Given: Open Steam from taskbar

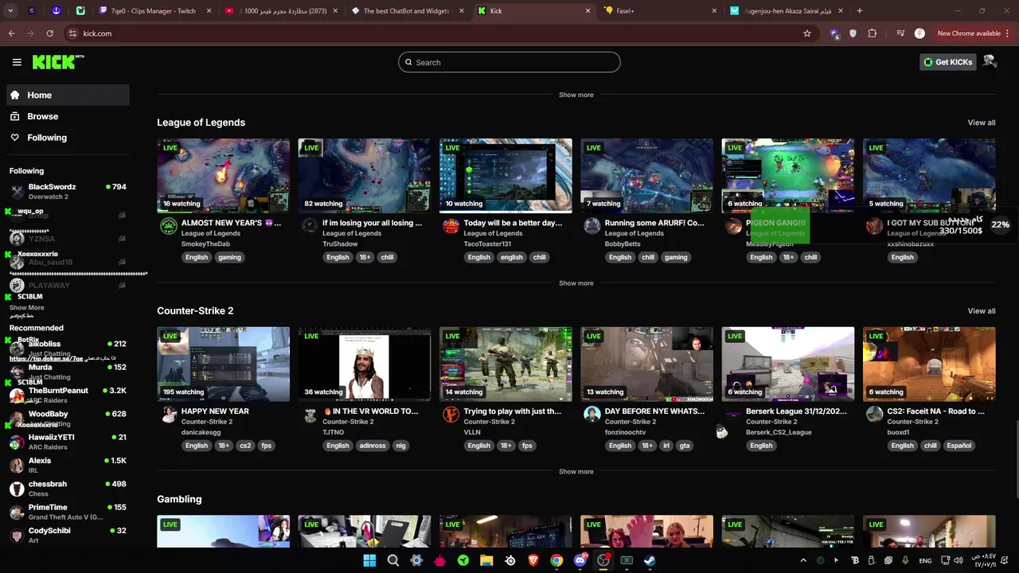Looking at the screenshot, I should 650,560.
